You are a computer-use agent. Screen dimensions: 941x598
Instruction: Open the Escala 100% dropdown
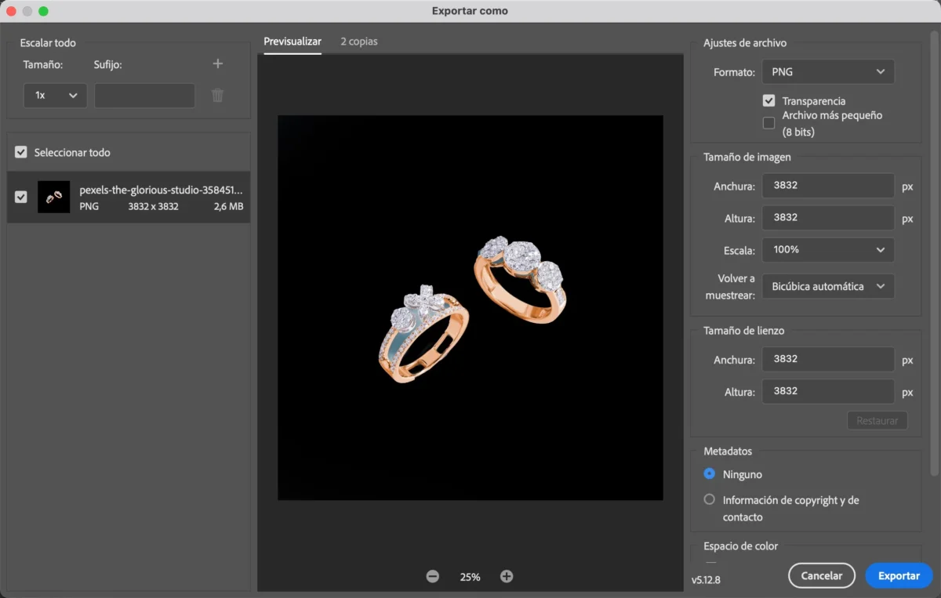pos(828,249)
